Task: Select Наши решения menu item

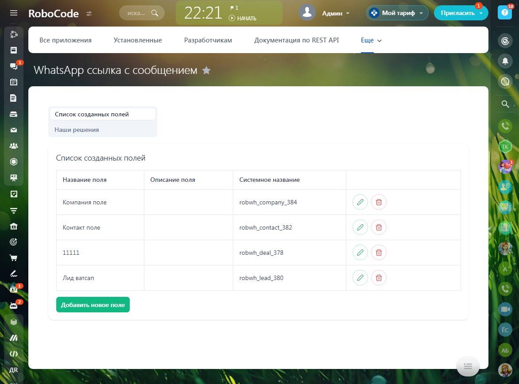Action: [x=103, y=130]
